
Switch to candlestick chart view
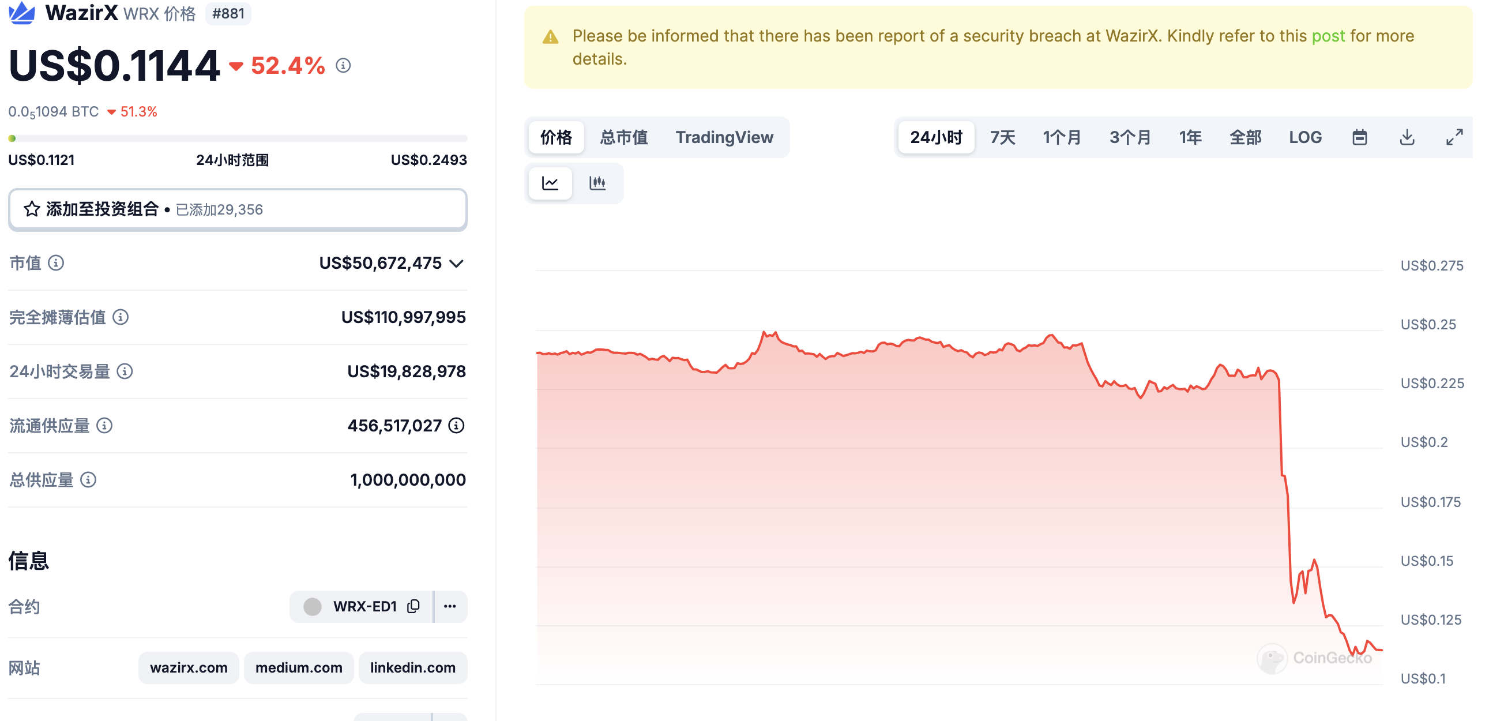tap(597, 183)
